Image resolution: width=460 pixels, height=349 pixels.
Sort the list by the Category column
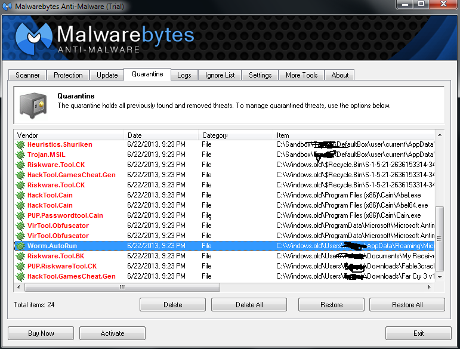[x=236, y=135]
